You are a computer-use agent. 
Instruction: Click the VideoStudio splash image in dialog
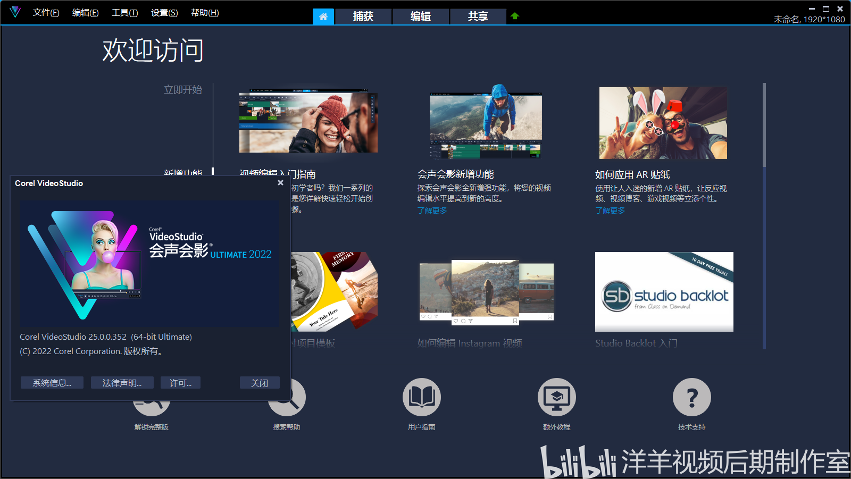[x=150, y=264]
